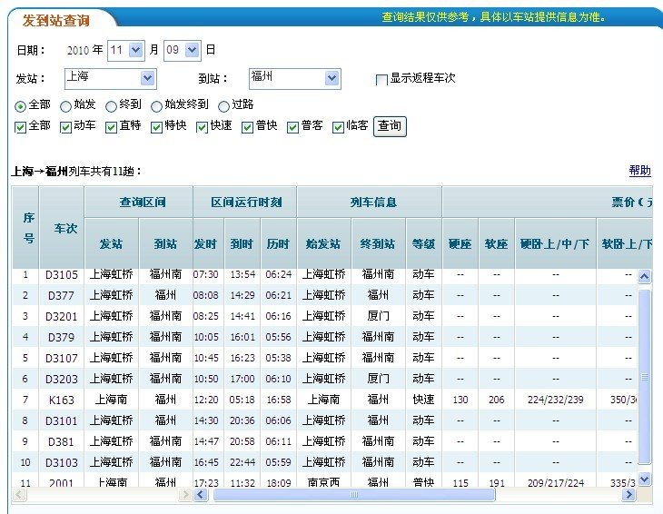Toggle the 普客 checkbox
The width and height of the screenshot is (663, 514).
(x=292, y=127)
